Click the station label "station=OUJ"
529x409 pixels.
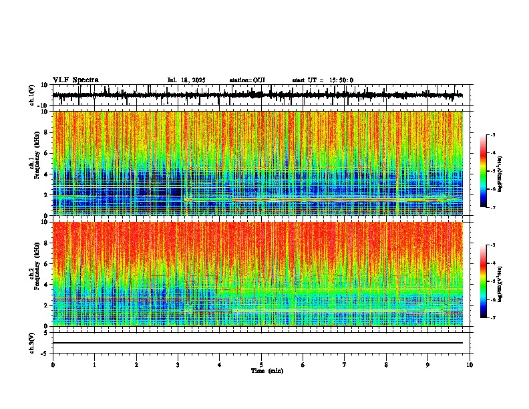click(x=247, y=80)
